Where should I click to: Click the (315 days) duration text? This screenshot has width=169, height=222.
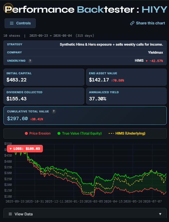coord(85,36)
